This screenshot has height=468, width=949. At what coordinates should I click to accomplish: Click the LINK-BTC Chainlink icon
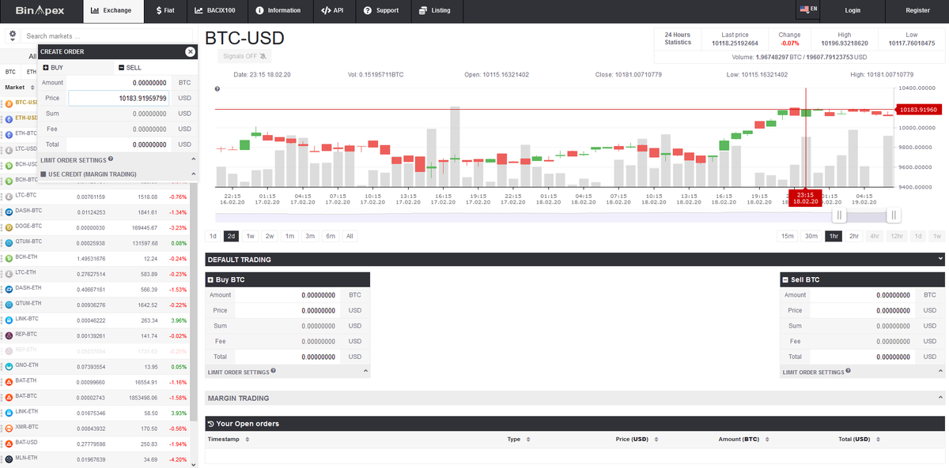pyautogui.click(x=9, y=319)
